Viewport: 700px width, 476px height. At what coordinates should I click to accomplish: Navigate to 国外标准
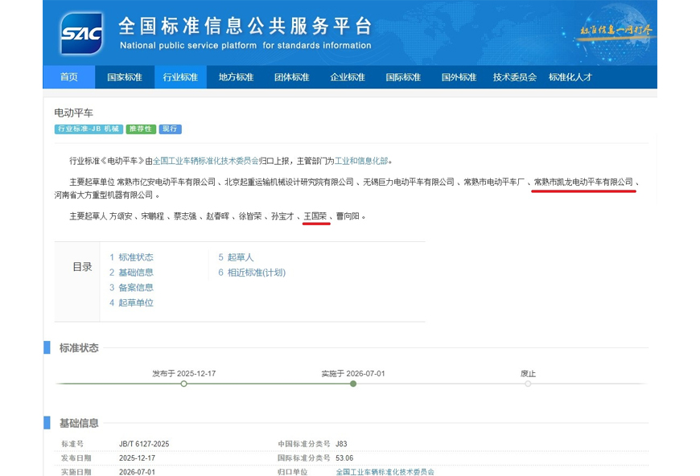pyautogui.click(x=459, y=76)
